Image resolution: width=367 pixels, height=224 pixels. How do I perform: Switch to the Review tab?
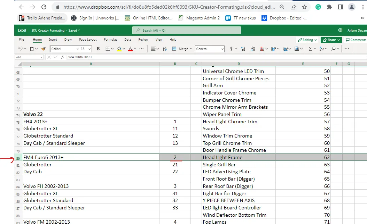tap(143, 40)
